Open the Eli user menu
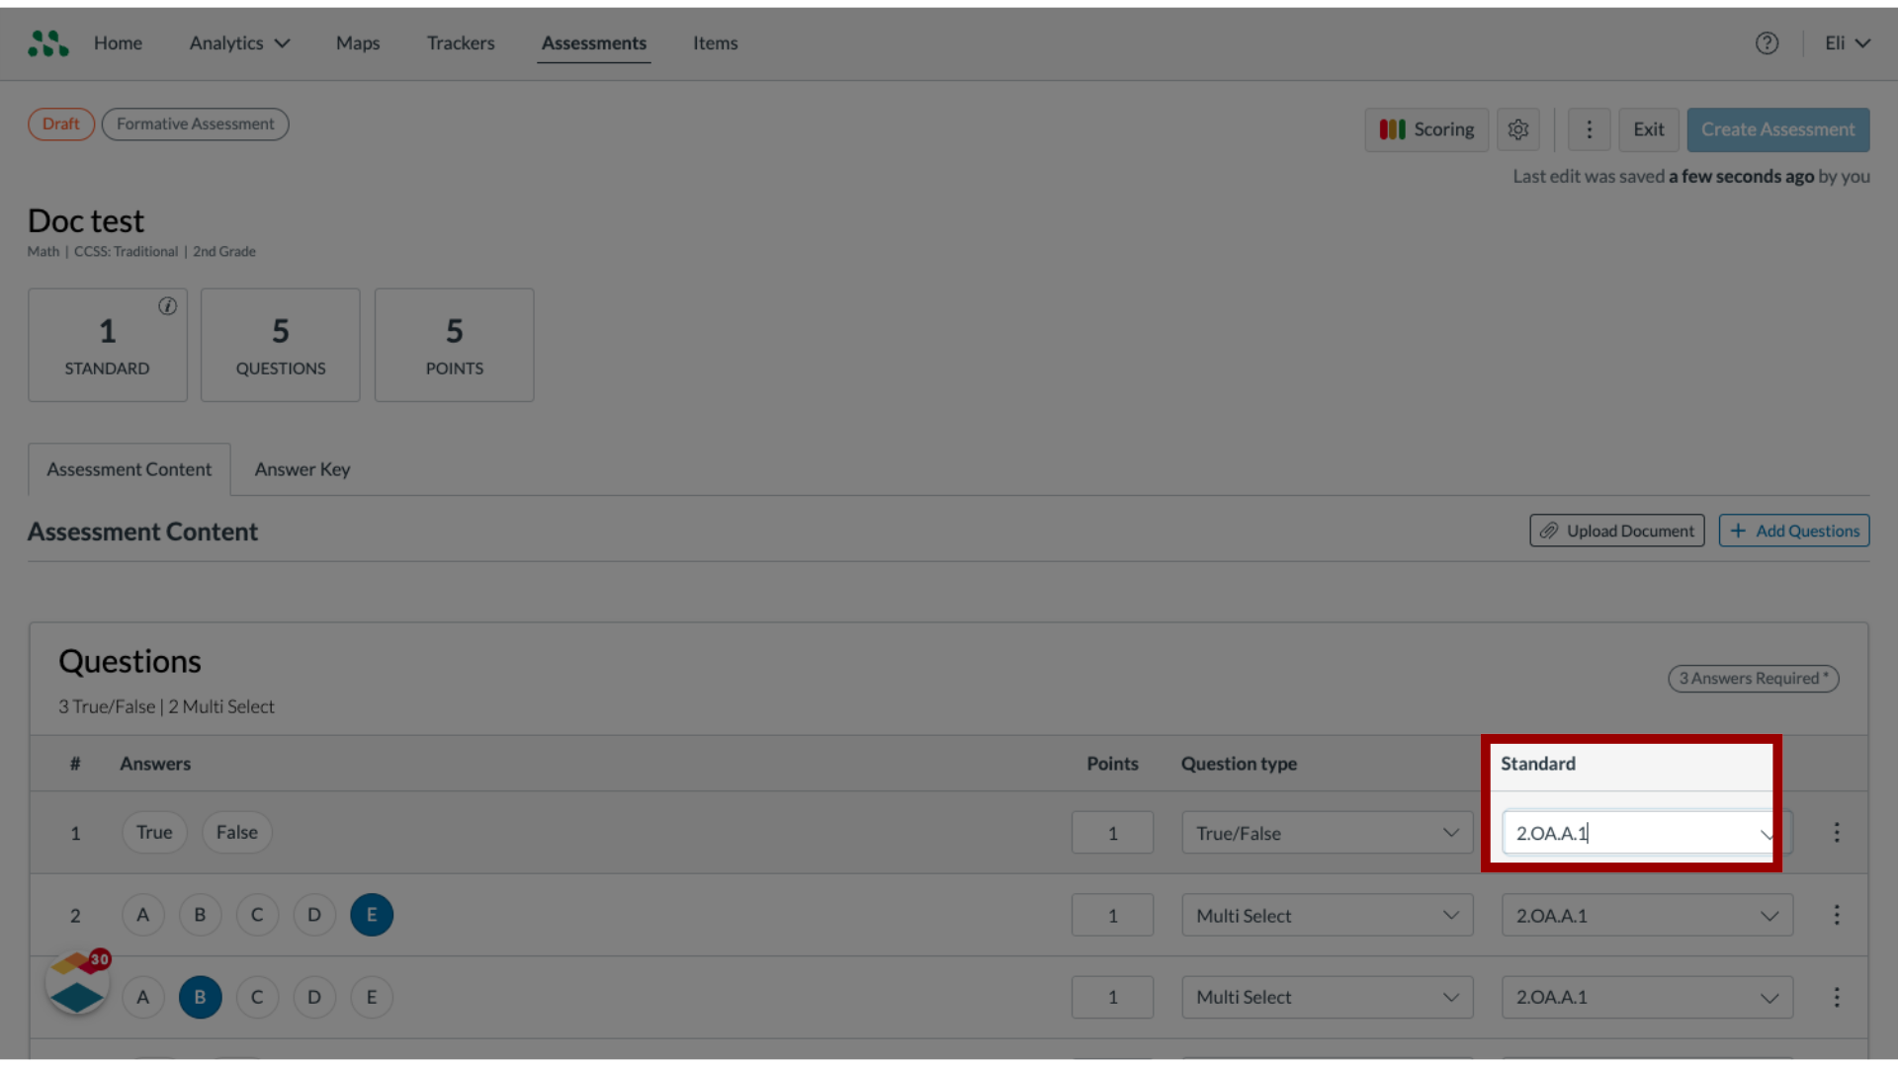The width and height of the screenshot is (1898, 1067). pyautogui.click(x=1848, y=43)
